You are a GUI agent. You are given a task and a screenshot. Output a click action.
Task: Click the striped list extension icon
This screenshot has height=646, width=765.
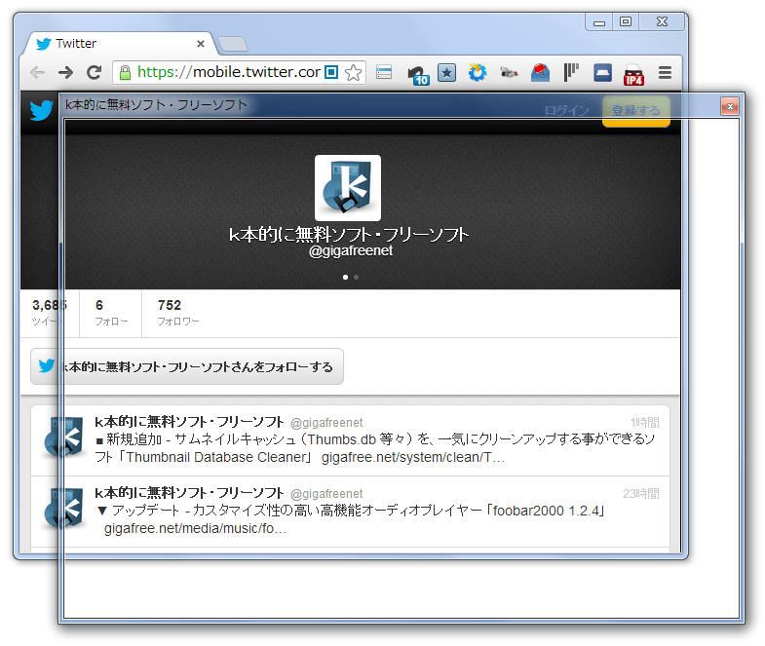[x=384, y=72]
